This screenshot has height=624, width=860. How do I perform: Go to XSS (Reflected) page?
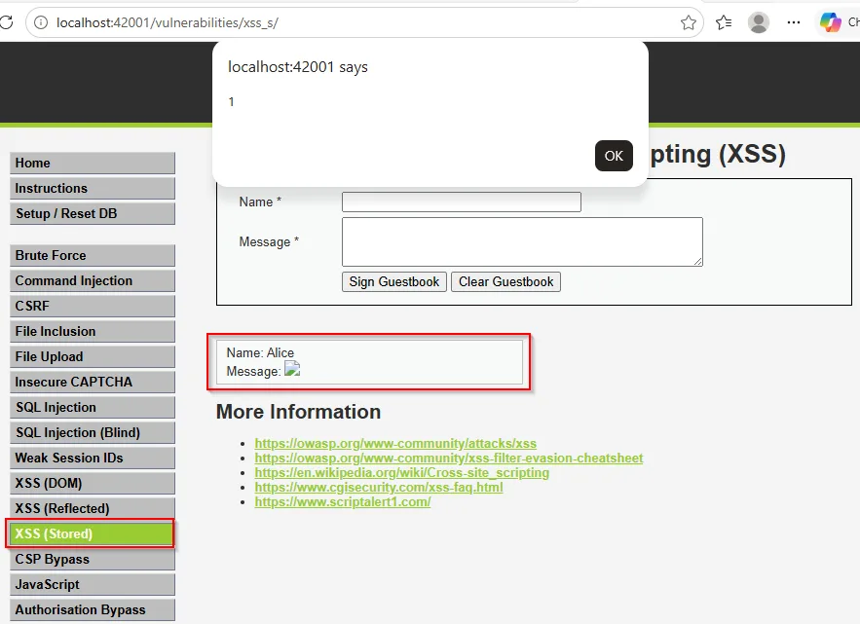(x=93, y=508)
